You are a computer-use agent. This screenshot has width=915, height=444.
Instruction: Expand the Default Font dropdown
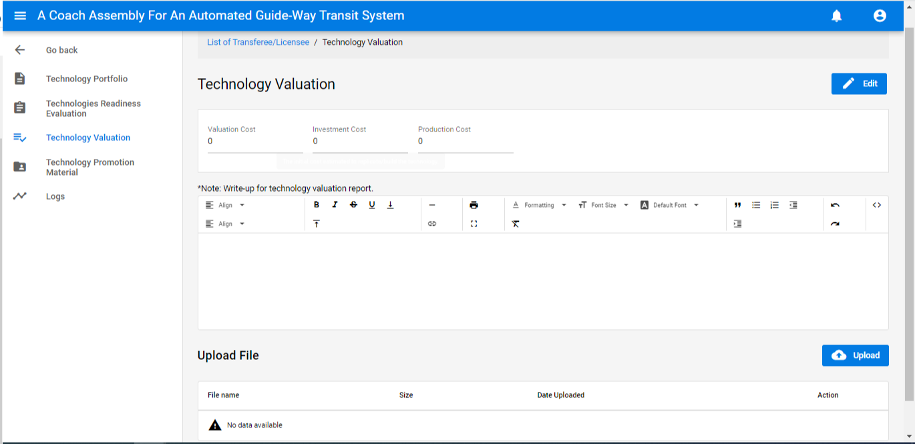click(x=670, y=205)
